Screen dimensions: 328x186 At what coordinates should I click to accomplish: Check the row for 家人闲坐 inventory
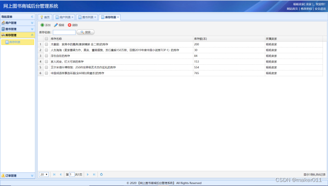(46, 61)
